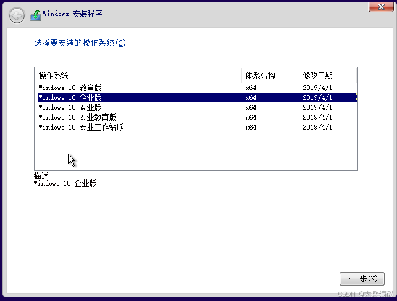Click x64 in the 专业教育版 row

tap(251, 117)
